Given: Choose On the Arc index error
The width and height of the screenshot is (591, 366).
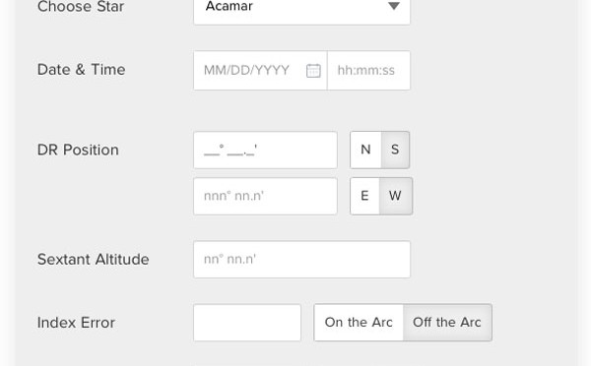Looking at the screenshot, I should 359,323.
